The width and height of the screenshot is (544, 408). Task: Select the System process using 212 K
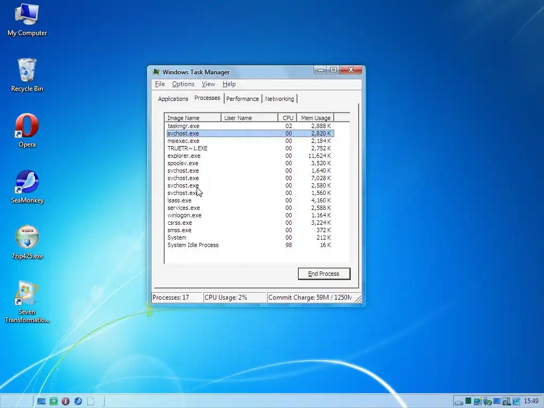[250, 237]
